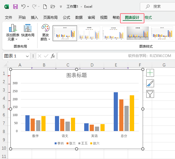The height and width of the screenshot is (159, 175).
Task: Select the second chart style thumbnail
Action: tap(89, 33)
